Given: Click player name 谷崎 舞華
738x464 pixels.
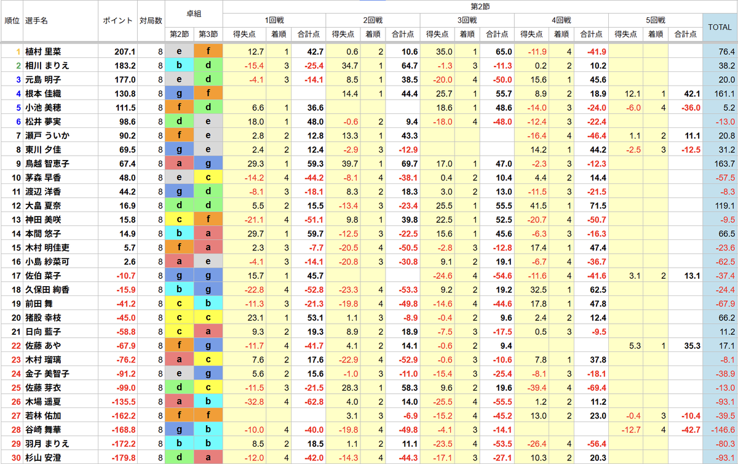Looking at the screenshot, I should [x=43, y=430].
